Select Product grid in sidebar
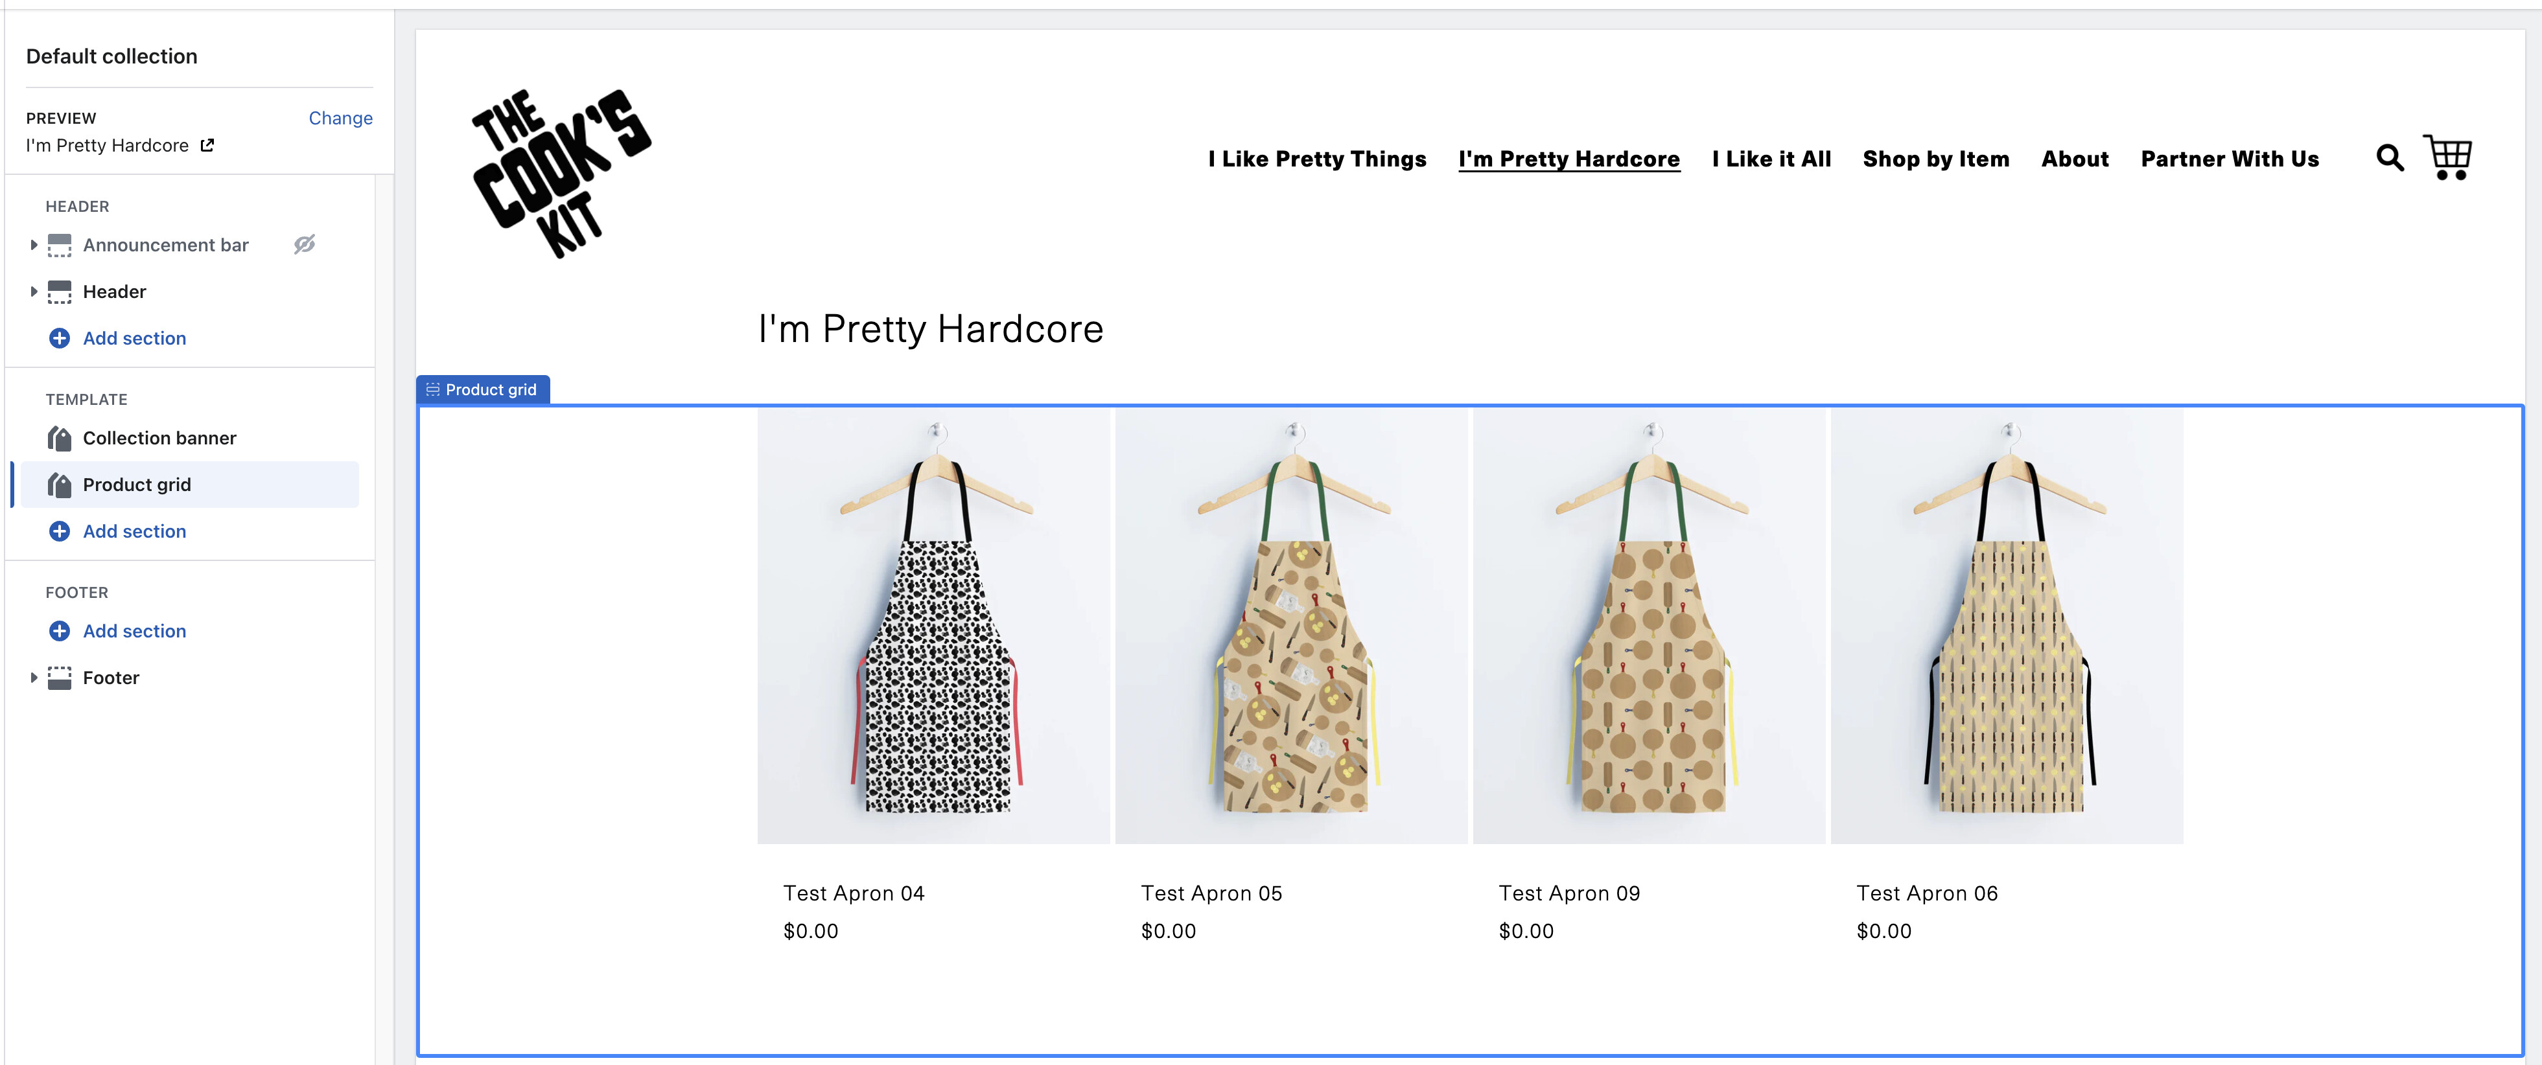The height and width of the screenshot is (1065, 2542). point(137,485)
